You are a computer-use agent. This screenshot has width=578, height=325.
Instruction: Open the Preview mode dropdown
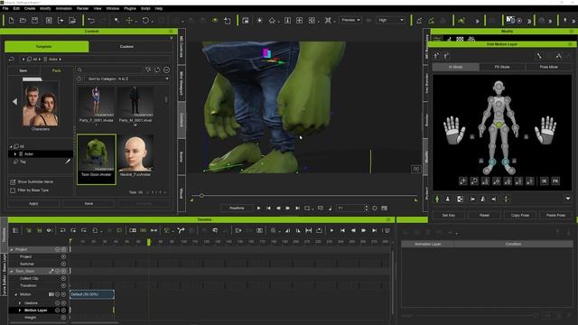click(350, 20)
